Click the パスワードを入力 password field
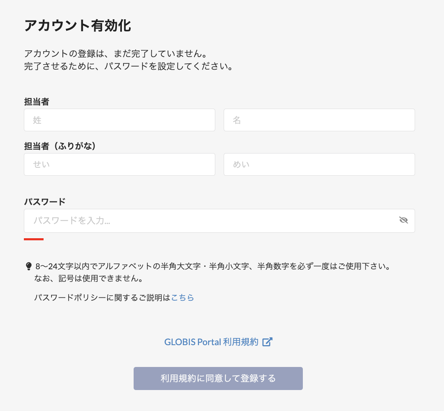The height and width of the screenshot is (411, 444). (209, 221)
